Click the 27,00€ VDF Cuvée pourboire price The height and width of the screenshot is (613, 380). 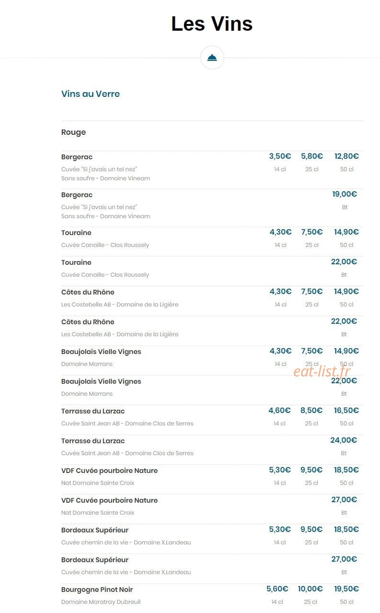(x=344, y=500)
